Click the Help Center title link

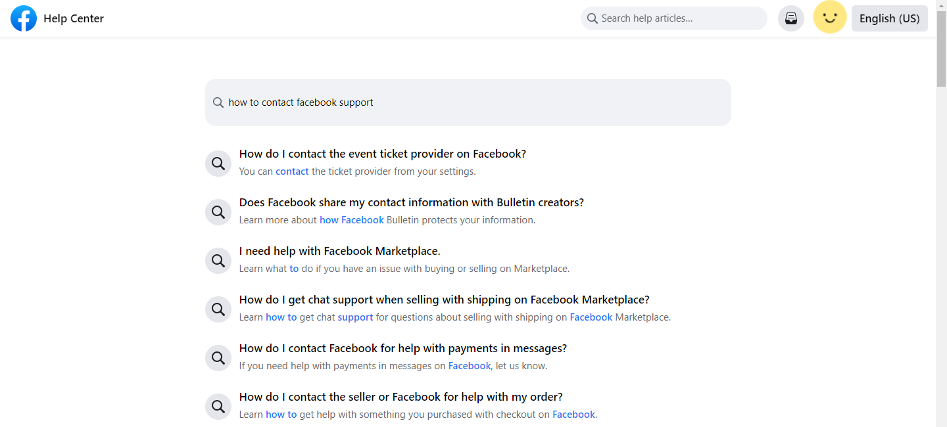[x=74, y=18]
